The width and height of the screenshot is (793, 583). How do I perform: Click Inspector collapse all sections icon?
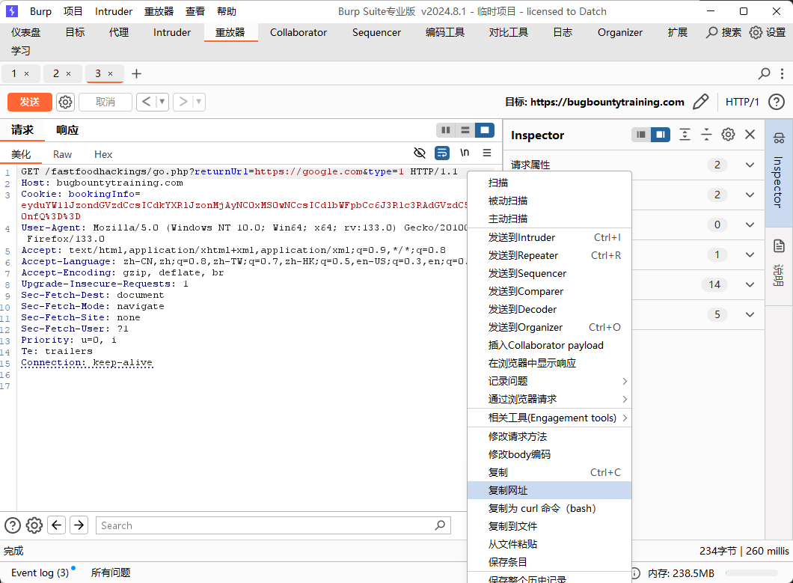tap(706, 135)
